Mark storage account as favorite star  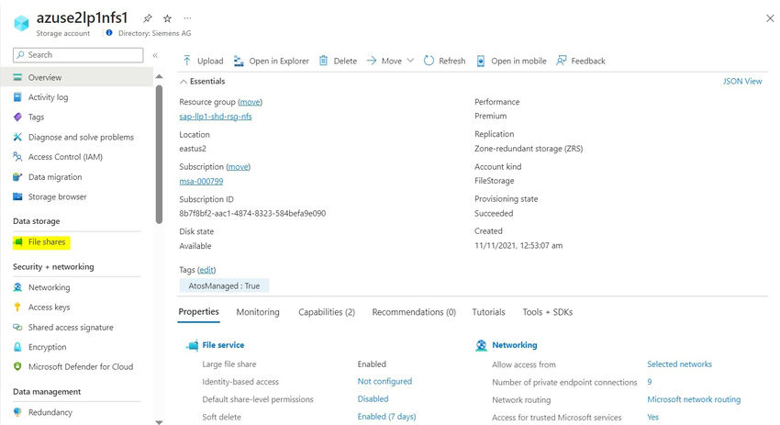[167, 18]
